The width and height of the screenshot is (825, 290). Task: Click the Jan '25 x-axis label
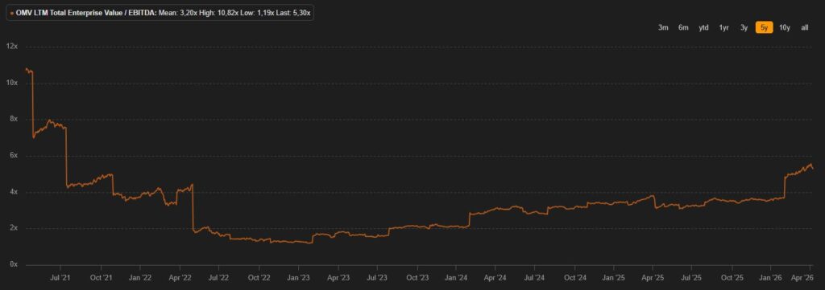(x=614, y=277)
